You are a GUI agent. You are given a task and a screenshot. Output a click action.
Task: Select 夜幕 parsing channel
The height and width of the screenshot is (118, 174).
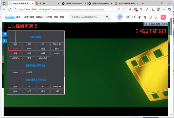[43, 53]
